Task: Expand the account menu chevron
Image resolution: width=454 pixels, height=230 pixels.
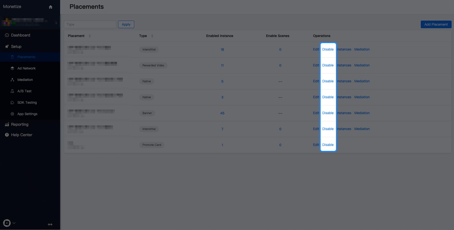Action: click(x=14, y=223)
